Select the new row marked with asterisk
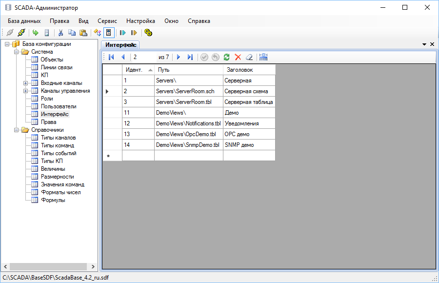 [112, 156]
